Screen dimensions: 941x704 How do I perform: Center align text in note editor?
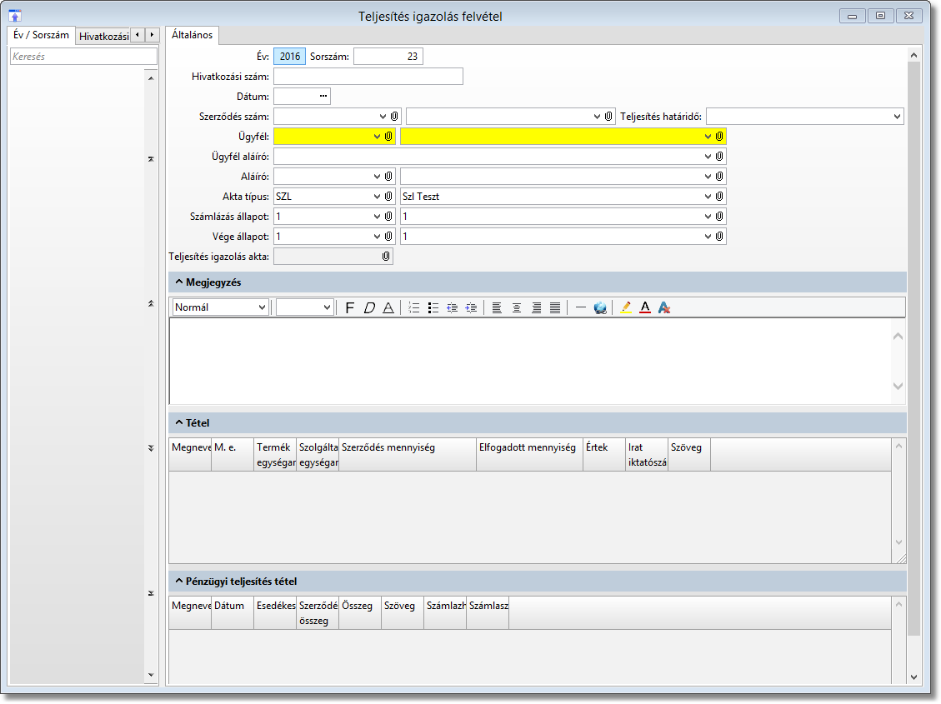[517, 307]
